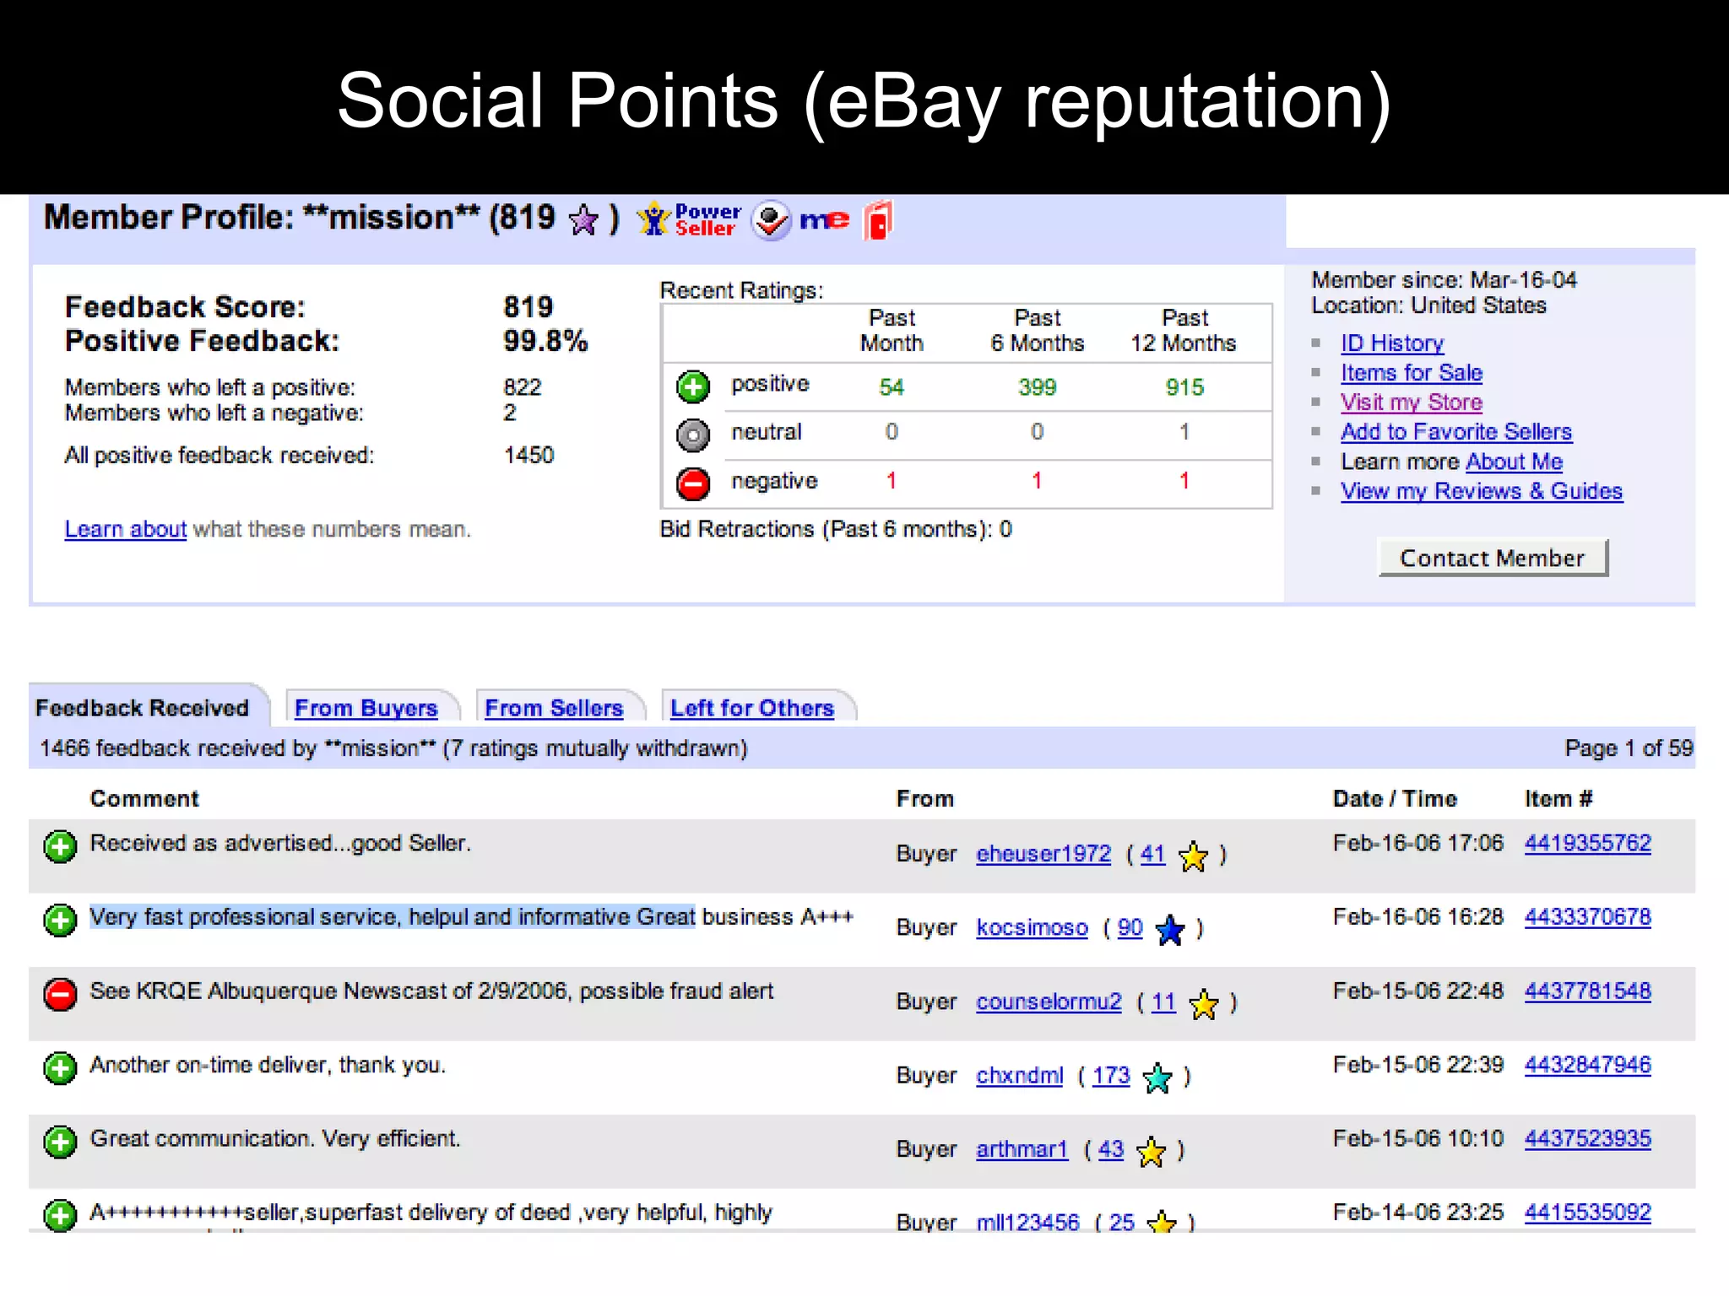Click turquoise star next to chxndml
1729x1296 pixels.
point(1157,1077)
